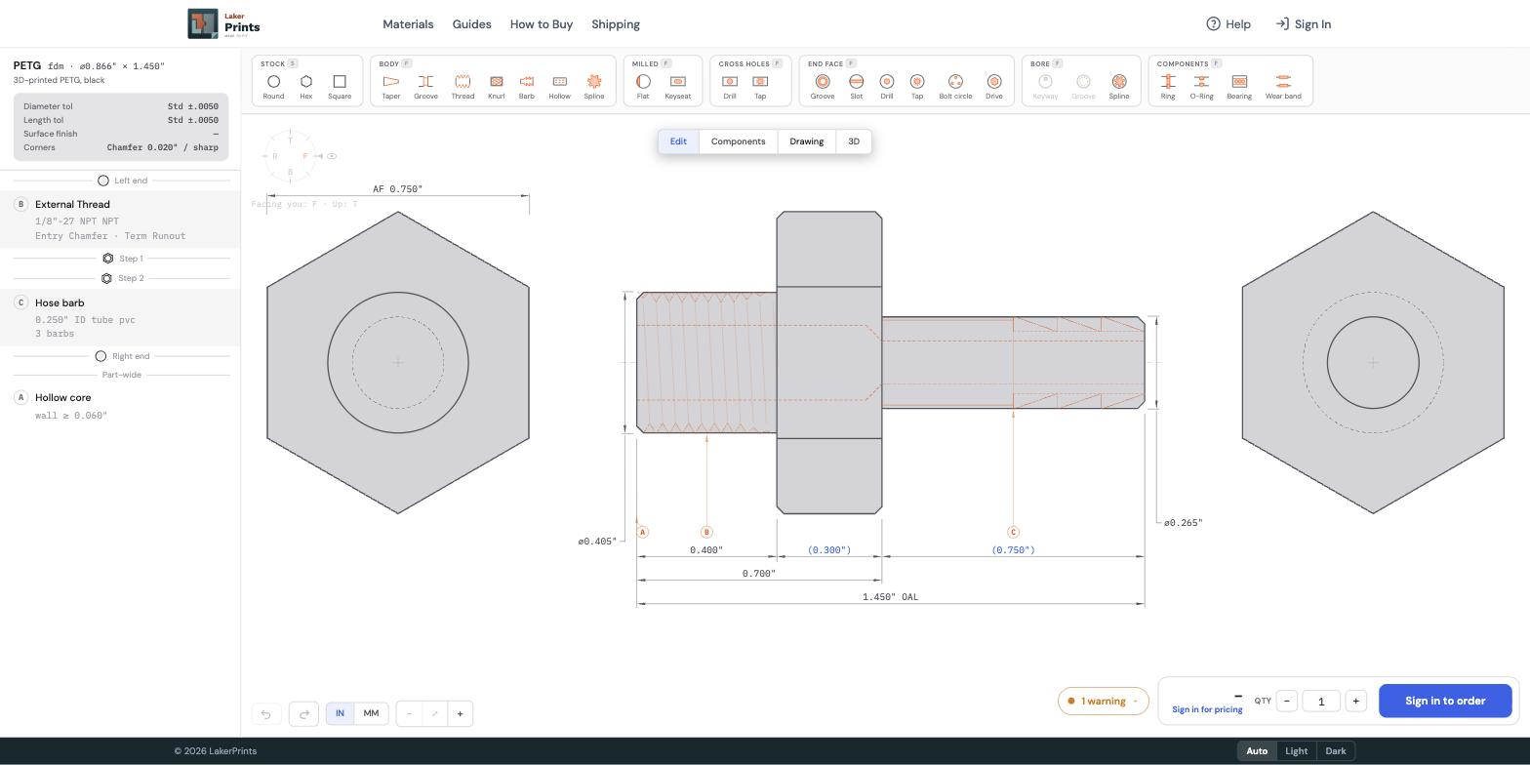Add a Bolt circle feature
This screenshot has width=1530, height=765.
(x=955, y=86)
